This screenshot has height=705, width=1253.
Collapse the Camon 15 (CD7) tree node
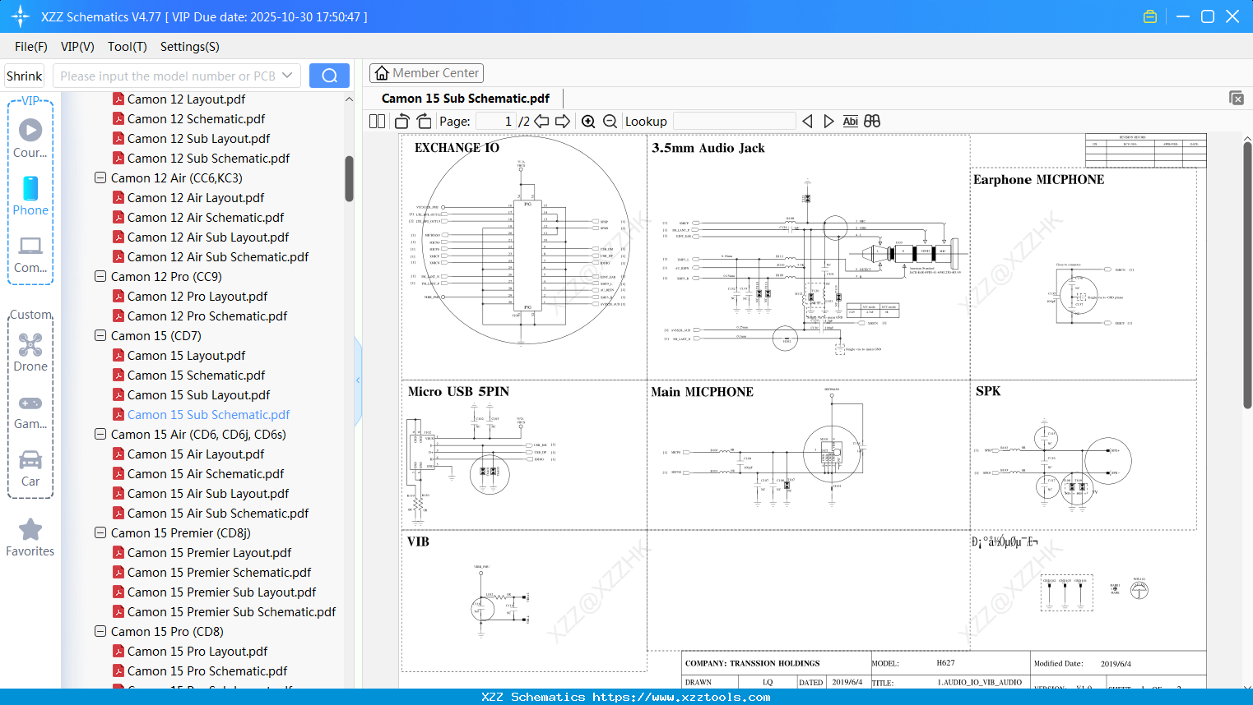click(x=100, y=335)
